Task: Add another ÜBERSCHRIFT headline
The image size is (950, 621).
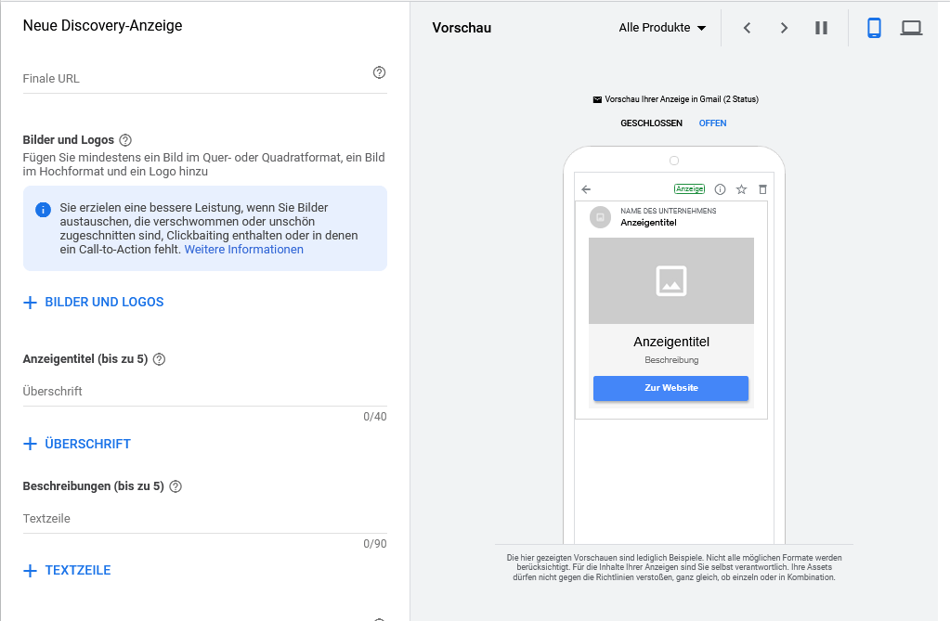Action: point(77,444)
